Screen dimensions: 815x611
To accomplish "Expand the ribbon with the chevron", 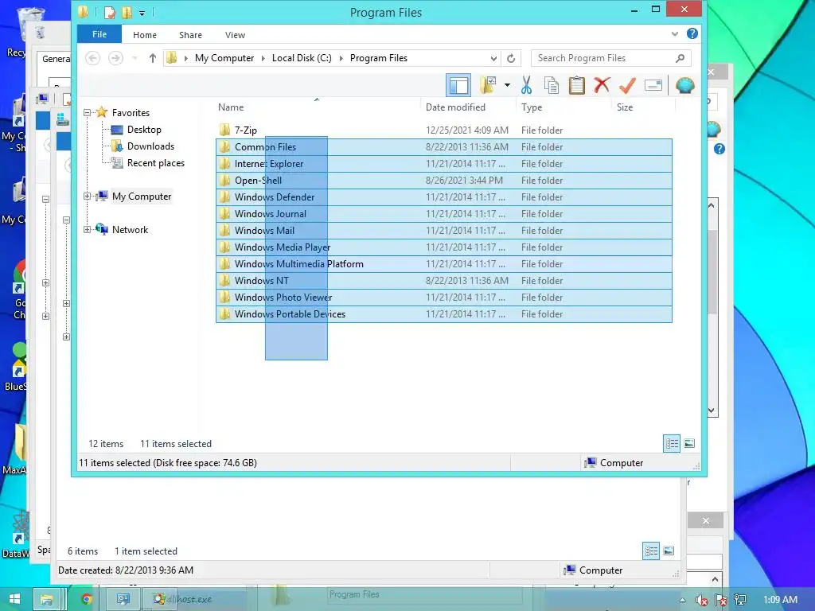I will (x=675, y=33).
